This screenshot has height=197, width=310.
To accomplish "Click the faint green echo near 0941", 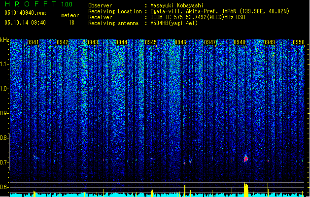I will click(35, 157).
